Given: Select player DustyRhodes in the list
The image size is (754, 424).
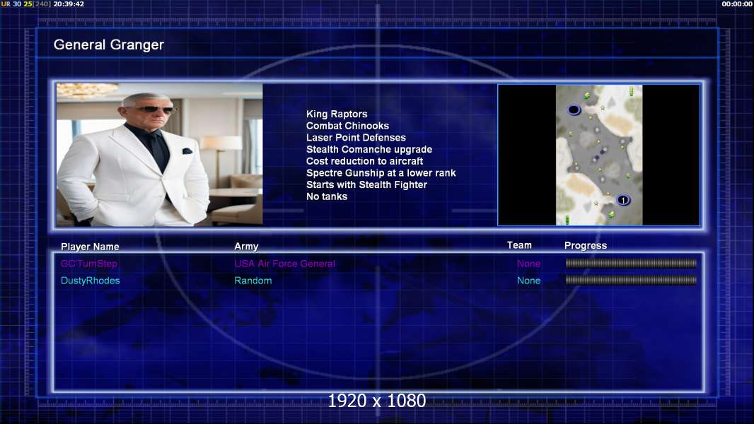Looking at the screenshot, I should 90,281.
